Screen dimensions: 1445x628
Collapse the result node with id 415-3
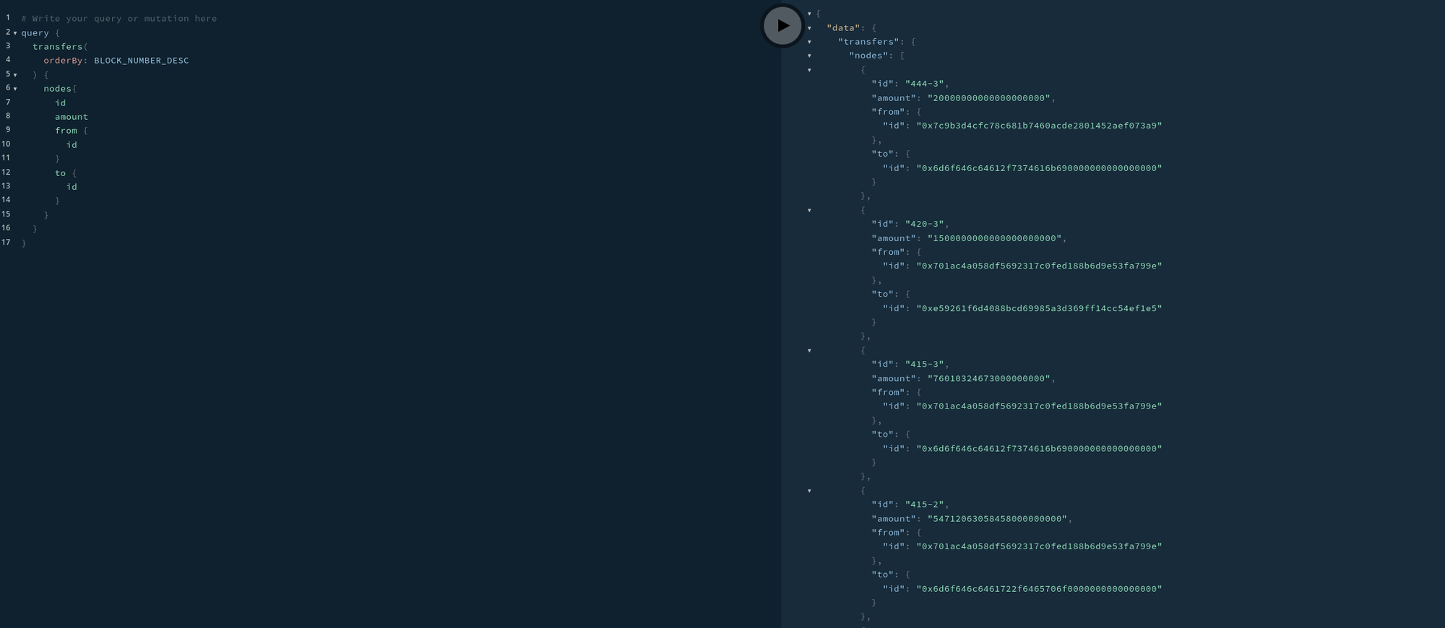809,351
